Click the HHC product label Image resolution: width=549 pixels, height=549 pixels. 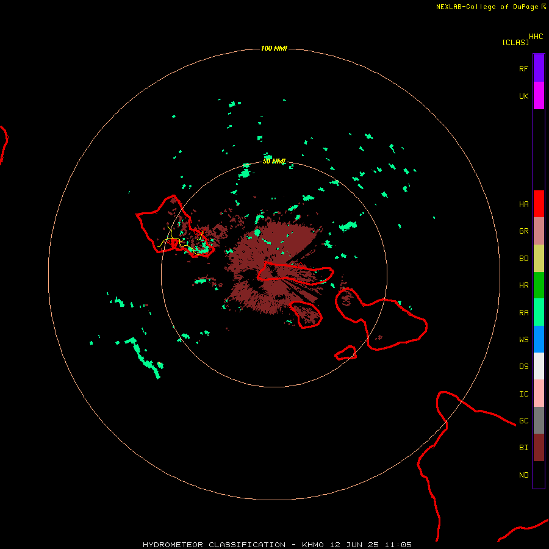click(x=536, y=37)
